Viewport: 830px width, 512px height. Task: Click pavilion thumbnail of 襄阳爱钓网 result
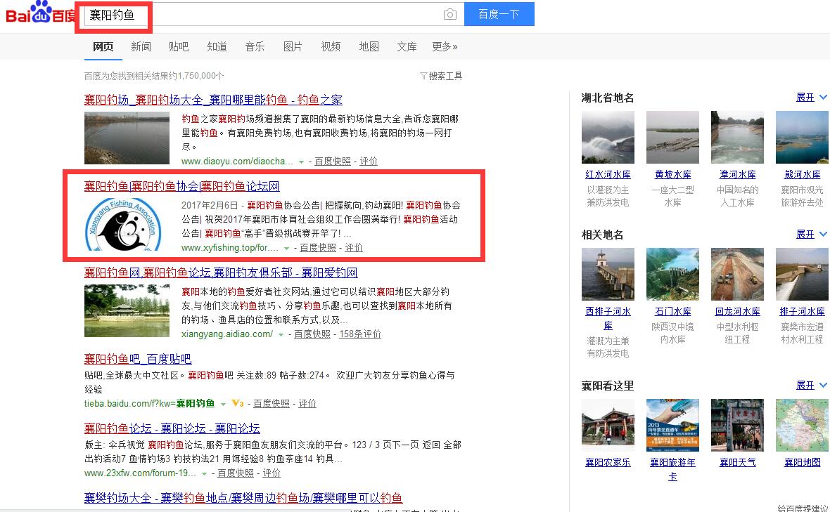tap(127, 310)
